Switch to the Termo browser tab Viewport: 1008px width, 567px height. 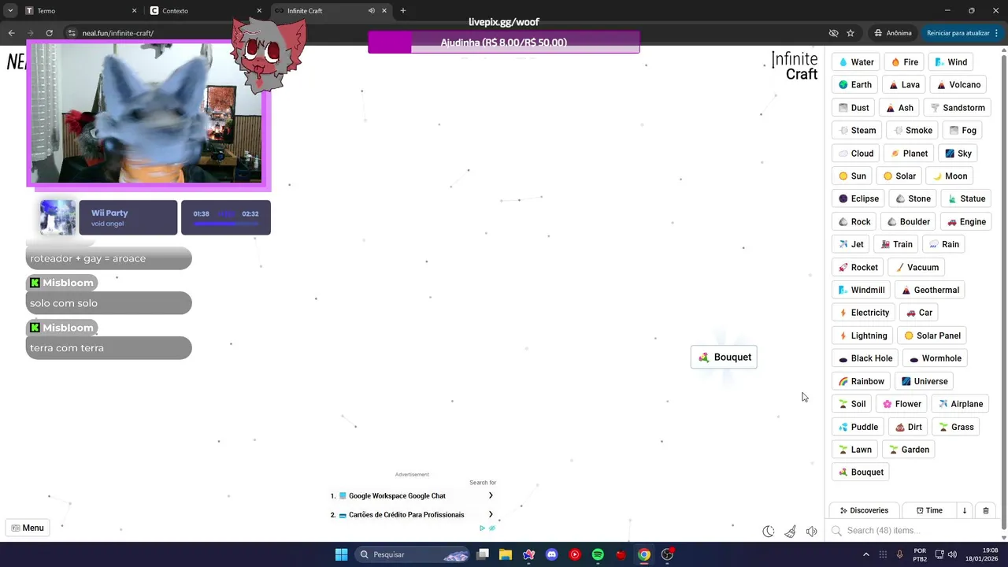(x=79, y=11)
